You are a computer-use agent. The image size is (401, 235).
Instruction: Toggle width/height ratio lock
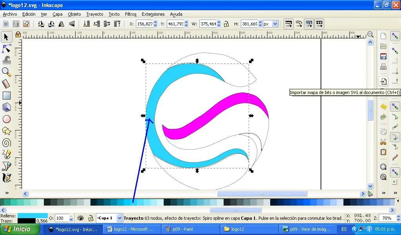[x=226, y=24]
